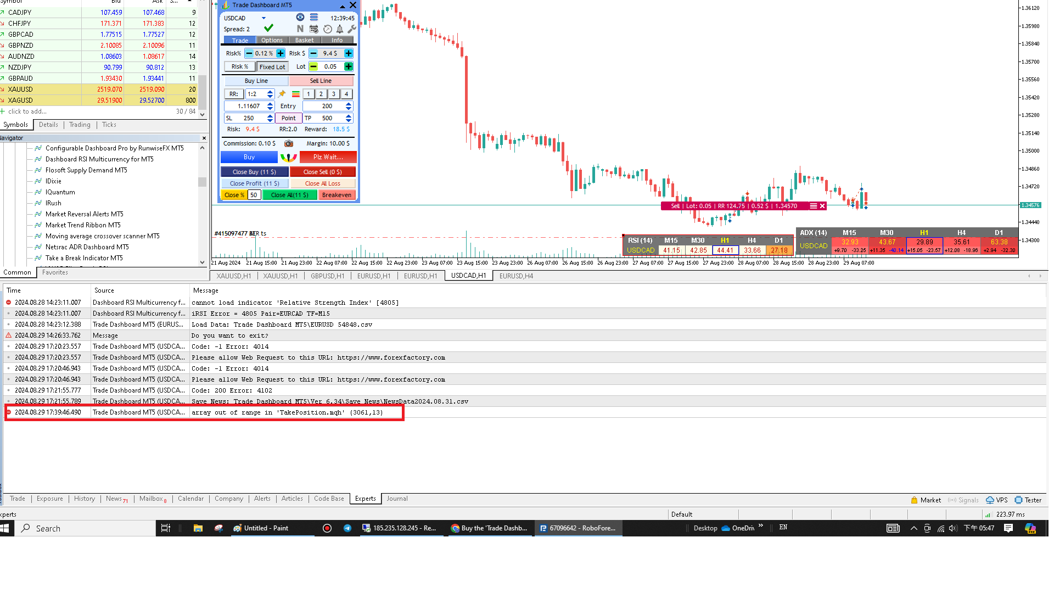Toggle the Point unit button
This screenshot has height=593, width=1054.
[x=288, y=118]
